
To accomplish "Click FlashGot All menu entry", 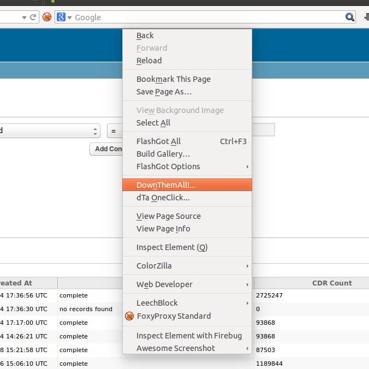I will tap(187, 141).
